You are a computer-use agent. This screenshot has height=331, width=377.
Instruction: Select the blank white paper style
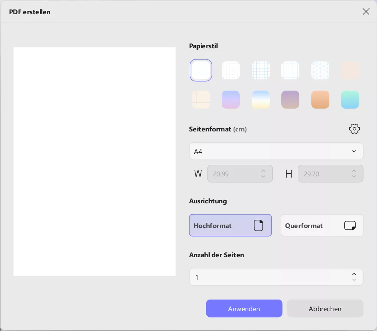[x=201, y=70]
